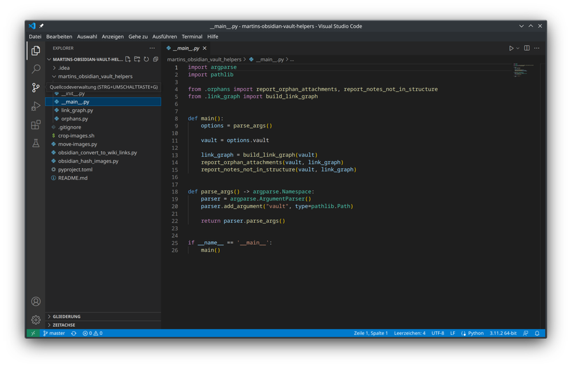Open the Accounts menu icon
572x368 pixels.
coord(36,301)
